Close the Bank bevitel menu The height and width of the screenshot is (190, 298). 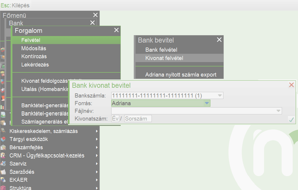click(x=219, y=40)
